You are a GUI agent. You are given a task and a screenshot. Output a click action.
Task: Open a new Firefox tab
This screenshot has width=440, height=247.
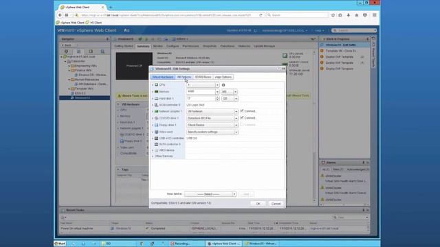click(111, 8)
